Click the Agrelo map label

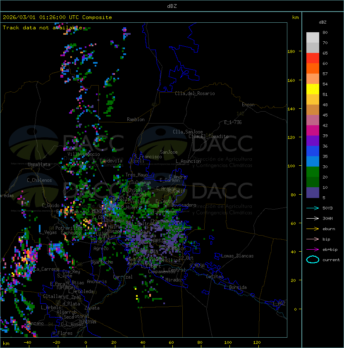pos(101,248)
